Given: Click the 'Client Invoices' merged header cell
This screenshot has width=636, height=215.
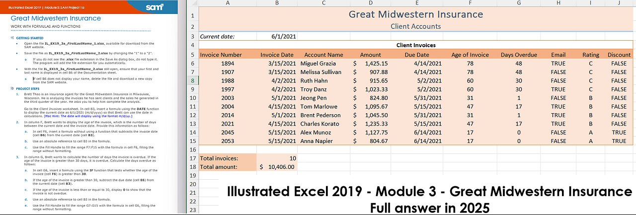Looking at the screenshot, I should [415, 45].
